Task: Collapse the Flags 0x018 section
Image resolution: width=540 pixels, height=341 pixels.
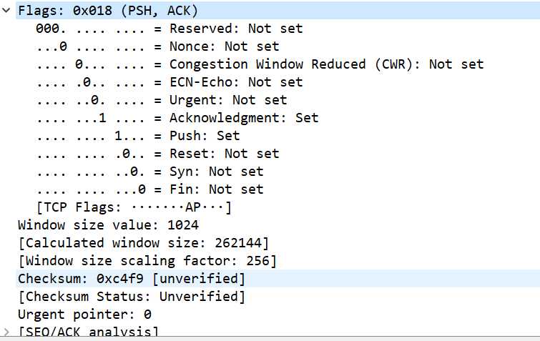Action: [6, 10]
